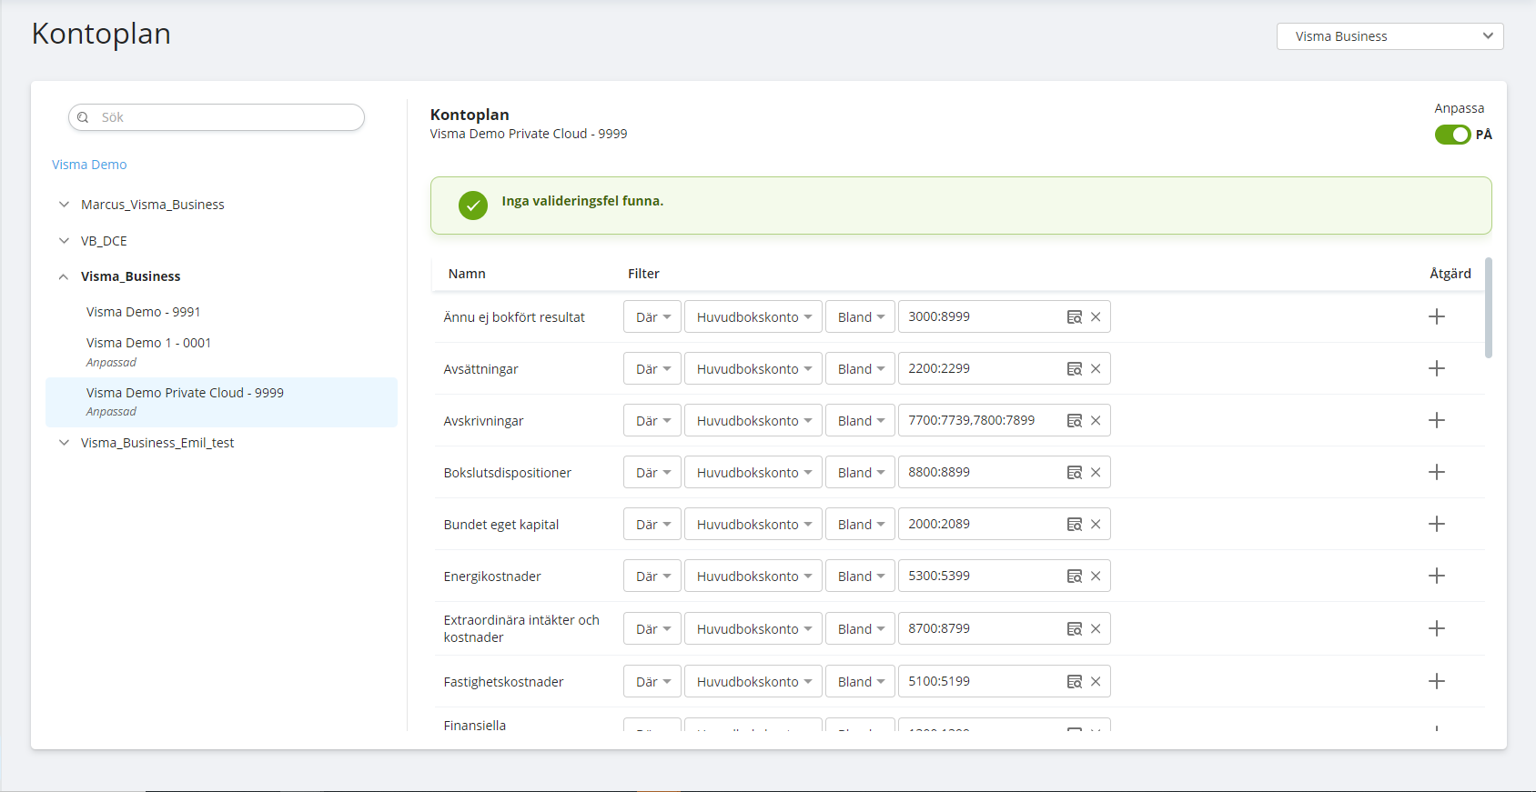Clear the 8800:8899 filter value
The height and width of the screenshot is (792, 1536).
point(1096,473)
